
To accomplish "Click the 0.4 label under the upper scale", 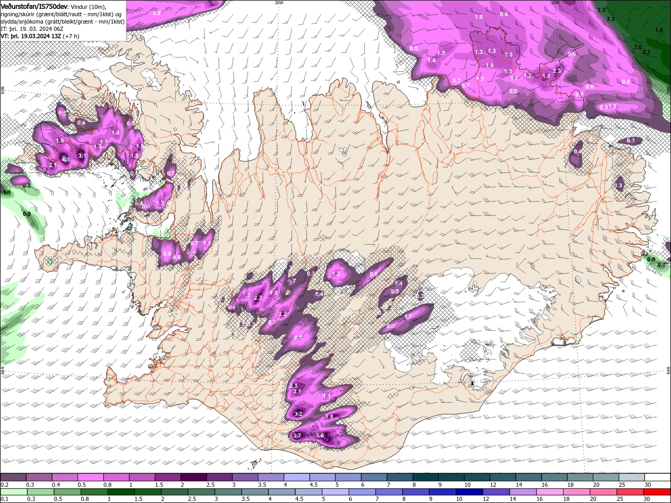I will pos(56,485).
